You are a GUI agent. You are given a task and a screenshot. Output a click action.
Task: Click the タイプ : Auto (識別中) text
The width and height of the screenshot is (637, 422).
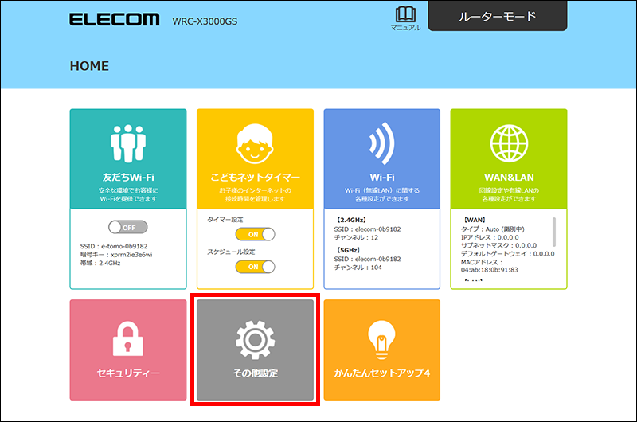(493, 229)
